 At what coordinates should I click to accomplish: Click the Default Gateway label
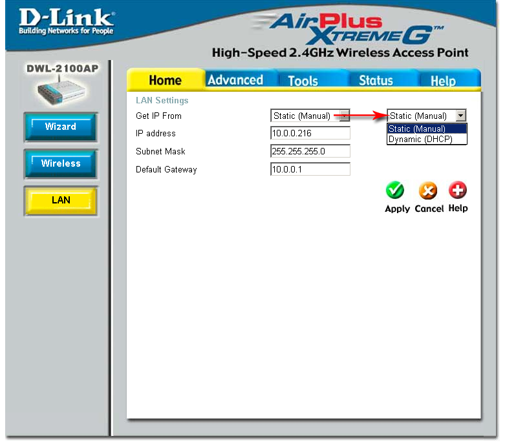click(x=166, y=170)
